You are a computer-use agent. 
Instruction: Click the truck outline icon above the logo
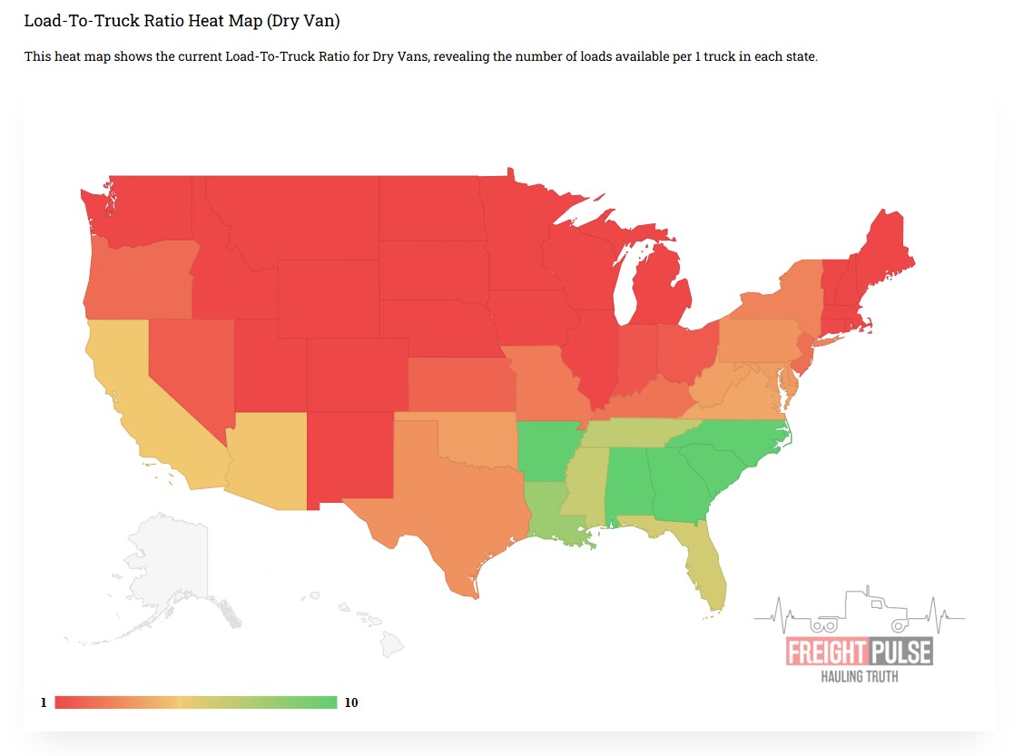[859, 611]
